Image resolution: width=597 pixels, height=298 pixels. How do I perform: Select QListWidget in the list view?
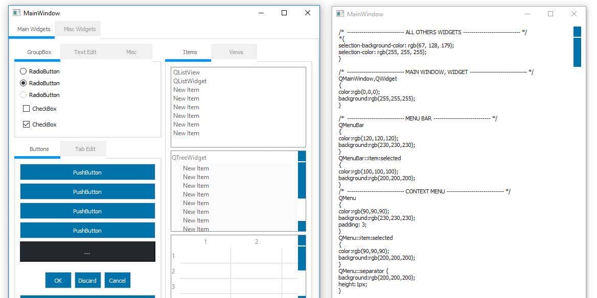pyautogui.click(x=190, y=81)
